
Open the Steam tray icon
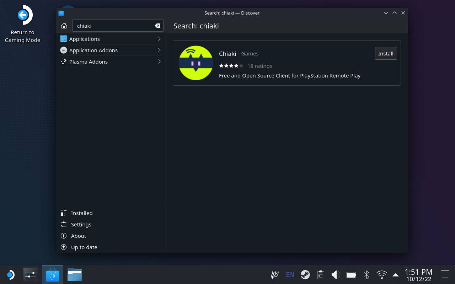305,275
